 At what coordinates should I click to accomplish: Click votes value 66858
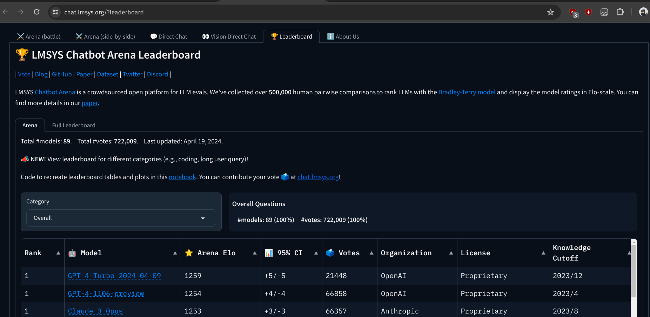click(336, 294)
